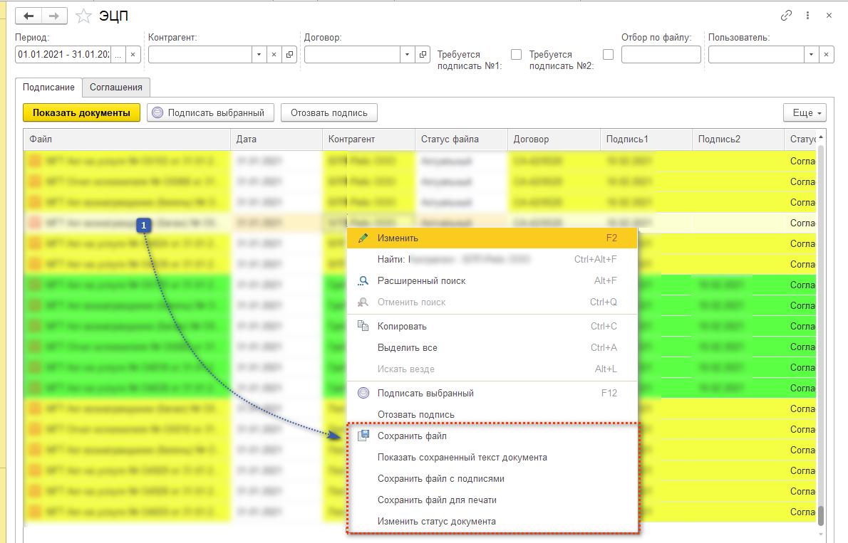
Task: Open period picker with ellipsis button
Action: tap(118, 55)
